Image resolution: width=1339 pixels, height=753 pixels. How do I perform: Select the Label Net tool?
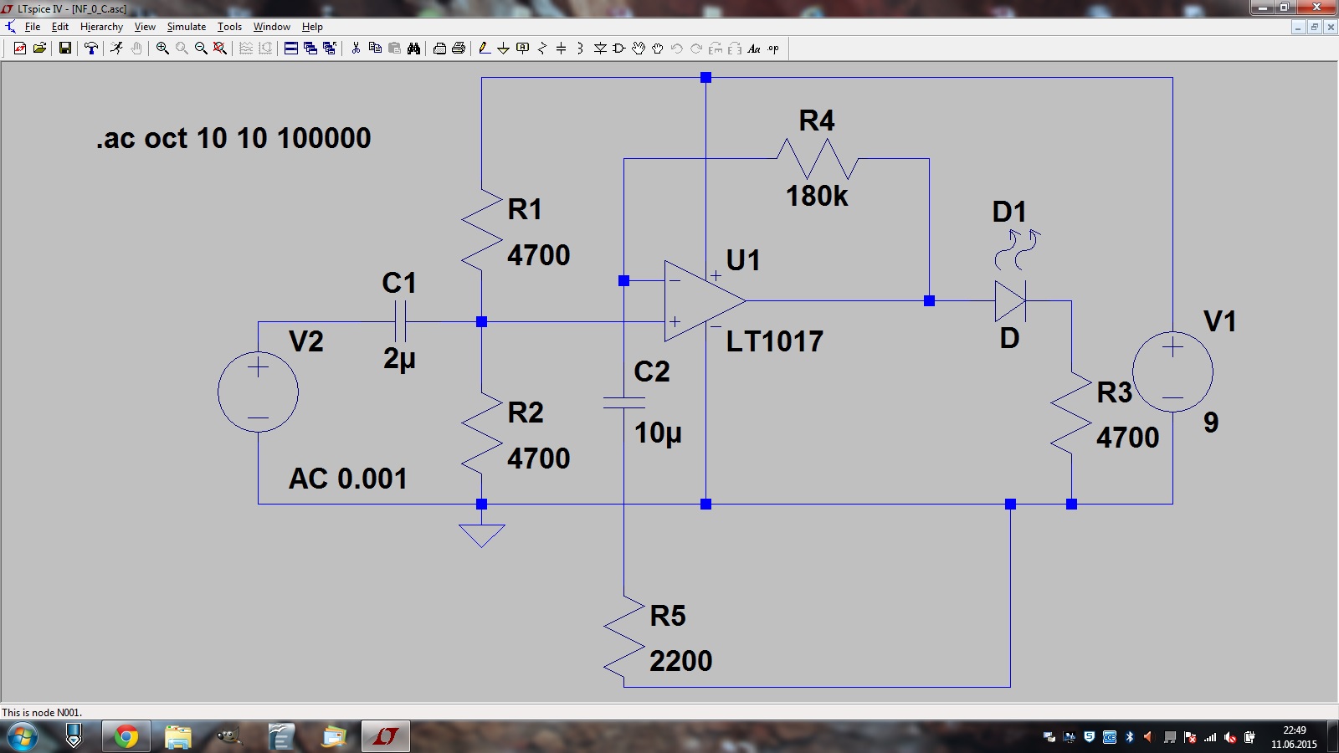tap(522, 49)
